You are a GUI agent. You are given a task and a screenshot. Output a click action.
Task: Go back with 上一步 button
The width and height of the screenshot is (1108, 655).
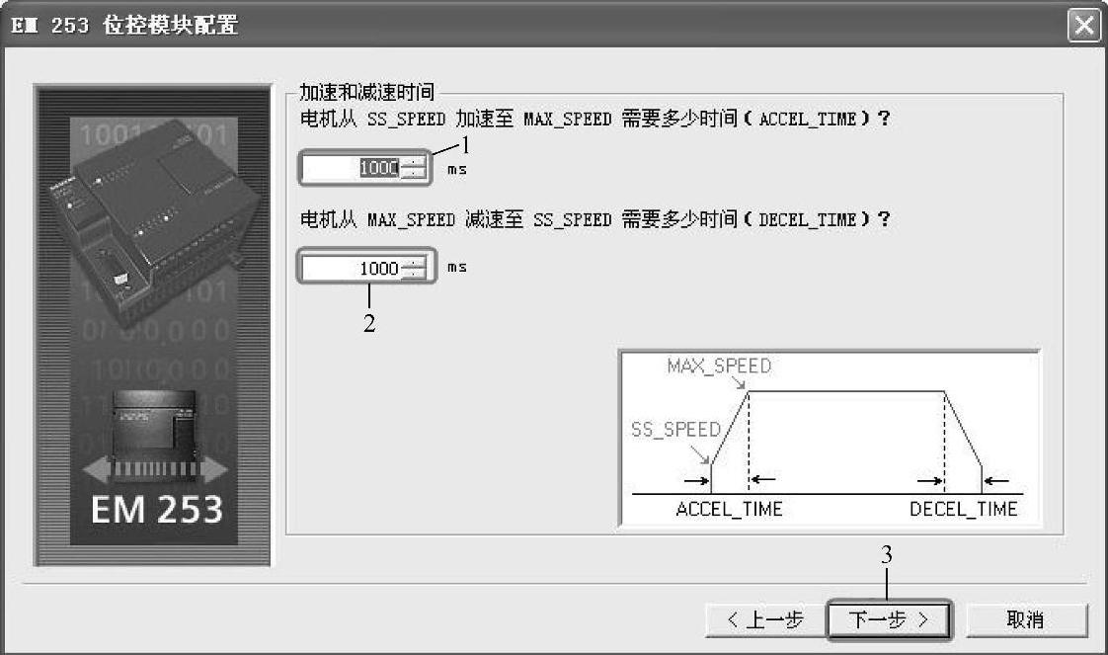[x=765, y=619]
